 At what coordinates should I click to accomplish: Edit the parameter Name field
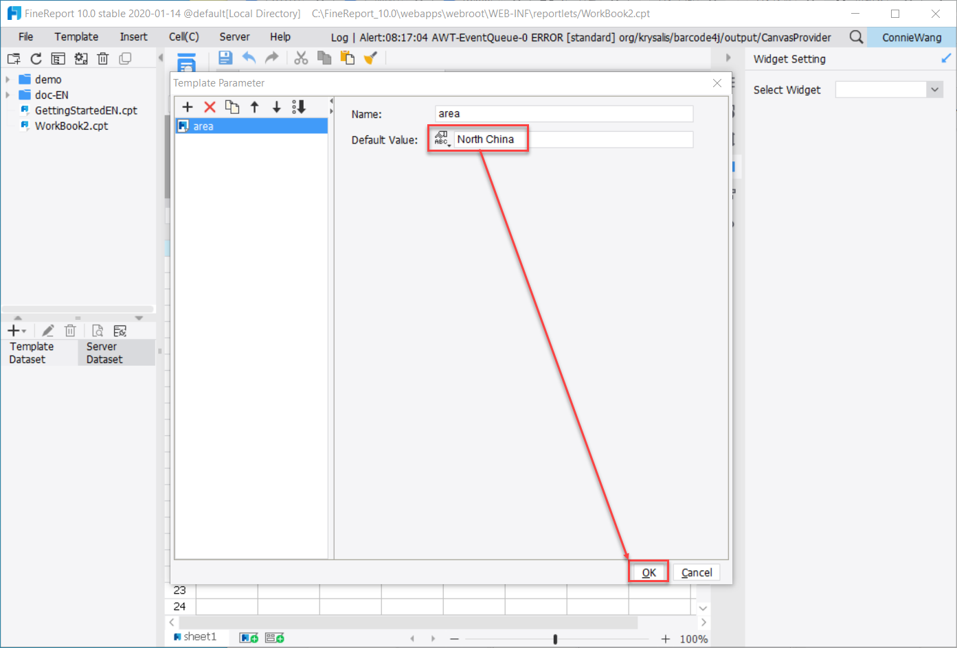(563, 113)
